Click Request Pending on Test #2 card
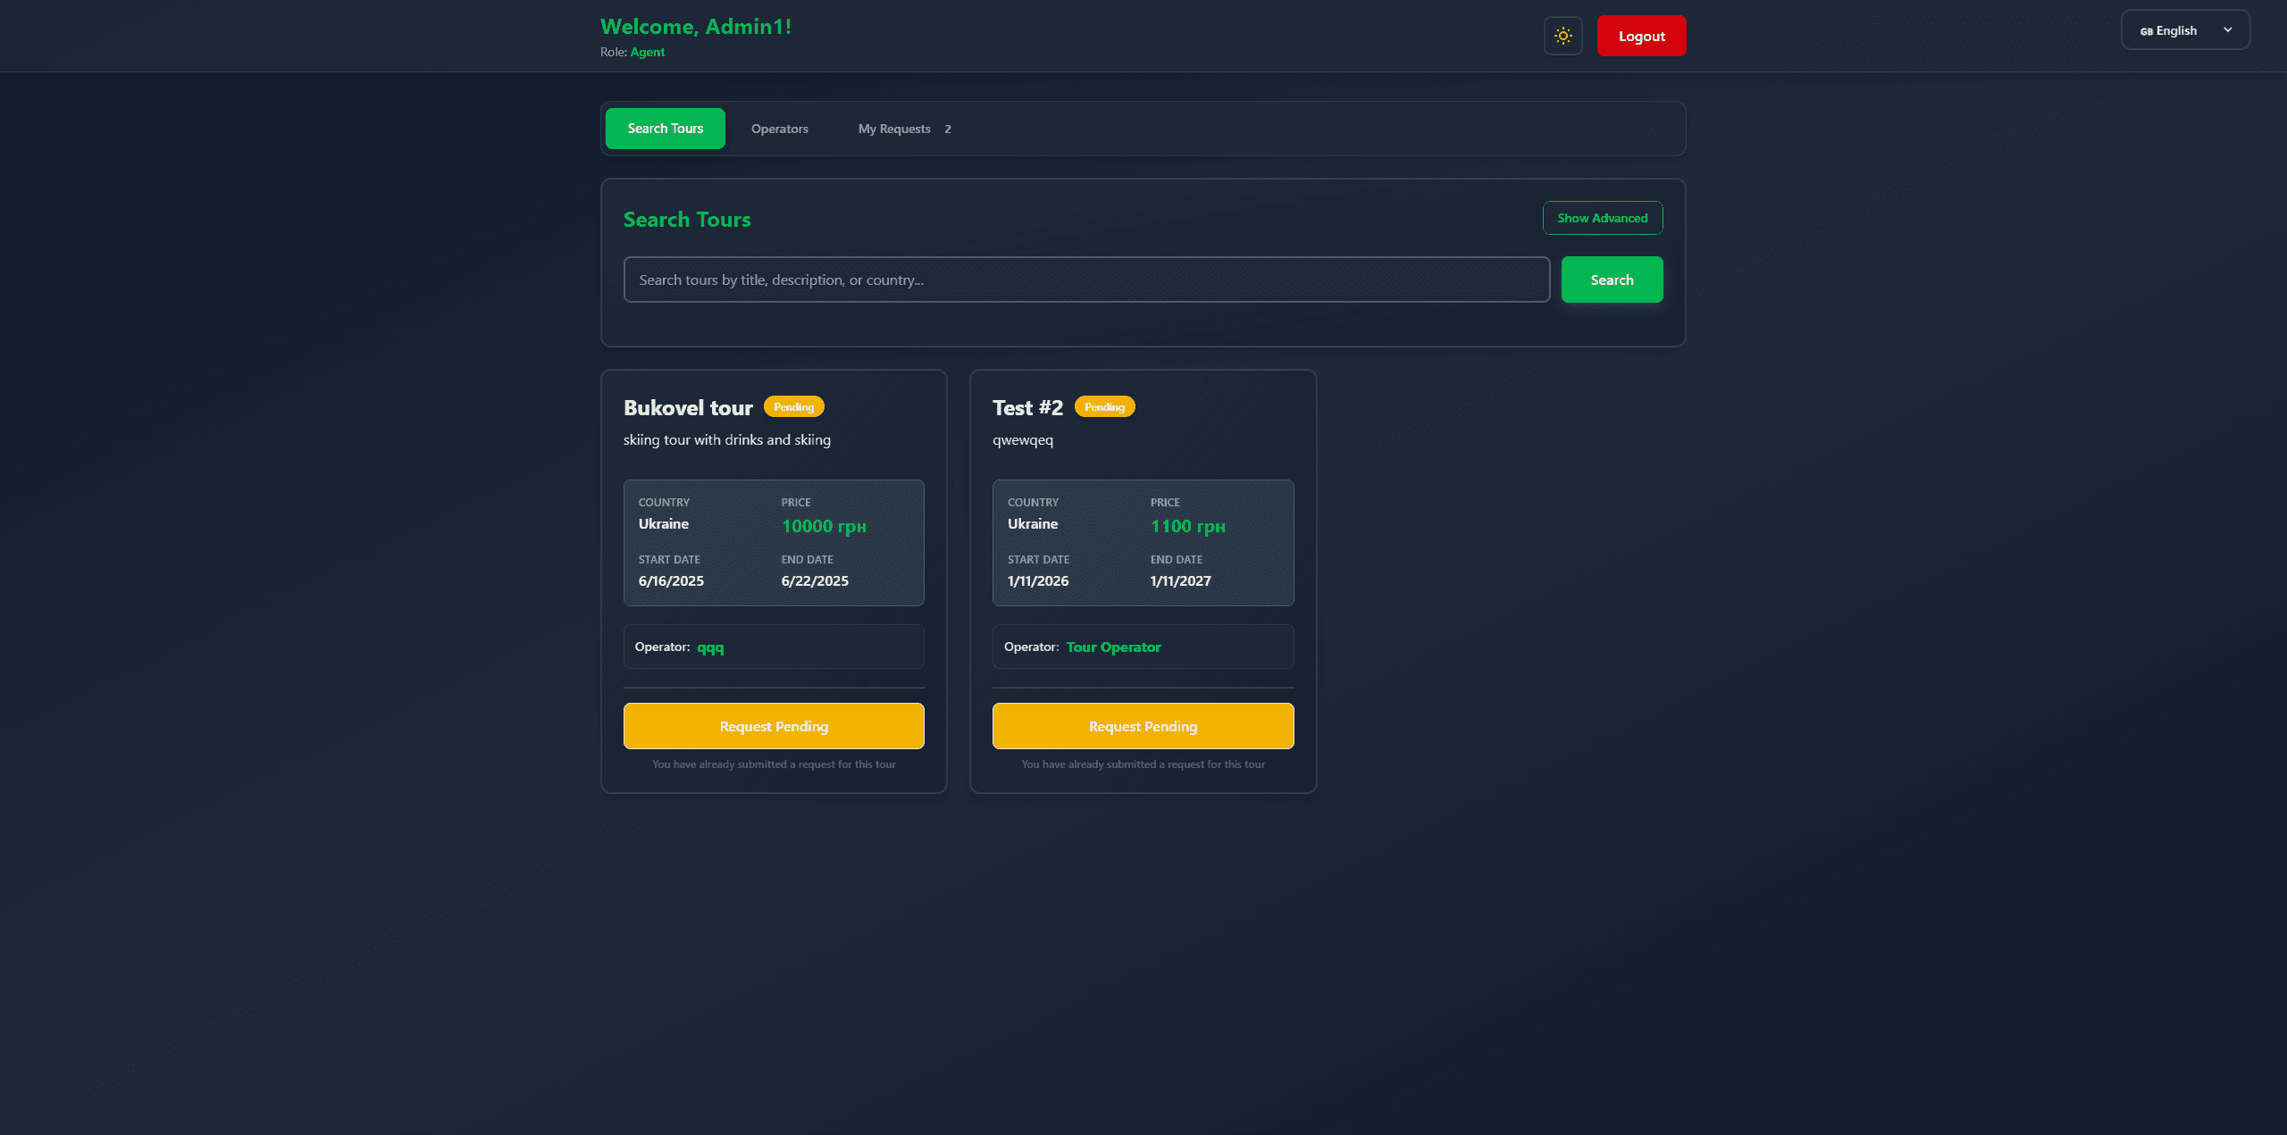 [1143, 725]
